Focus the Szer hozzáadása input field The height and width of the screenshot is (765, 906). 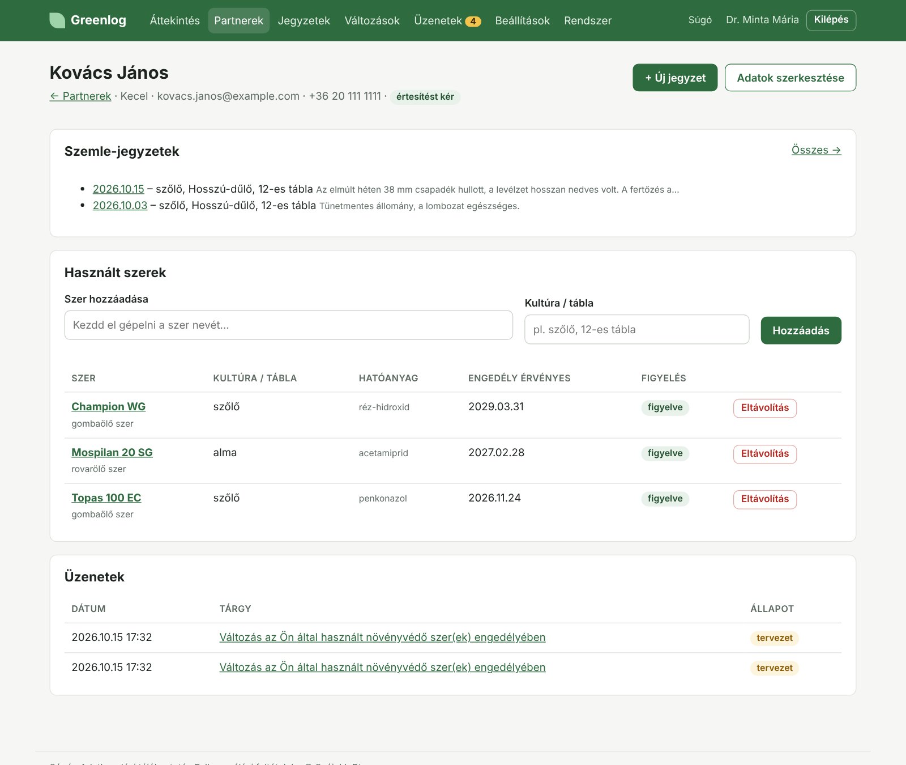pos(289,325)
